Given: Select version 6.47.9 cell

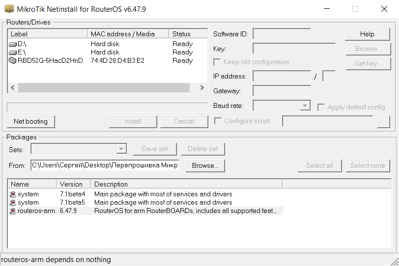Looking at the screenshot, I should [x=68, y=211].
